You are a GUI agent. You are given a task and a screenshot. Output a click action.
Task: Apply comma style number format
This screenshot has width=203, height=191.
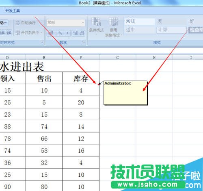(x=67, y=33)
